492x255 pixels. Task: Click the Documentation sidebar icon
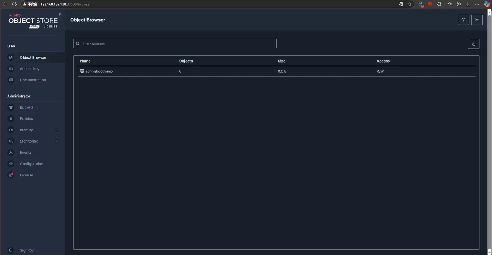coord(11,80)
